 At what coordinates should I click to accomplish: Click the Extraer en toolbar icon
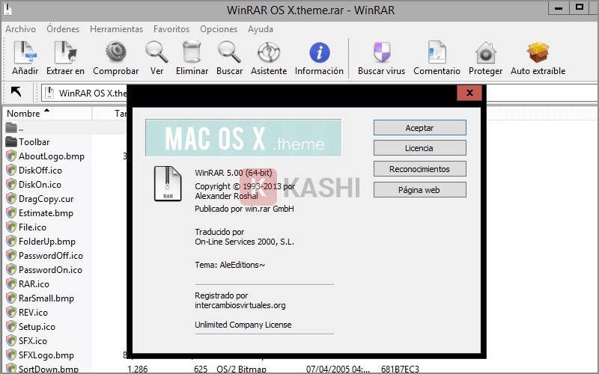pyautogui.click(x=65, y=52)
